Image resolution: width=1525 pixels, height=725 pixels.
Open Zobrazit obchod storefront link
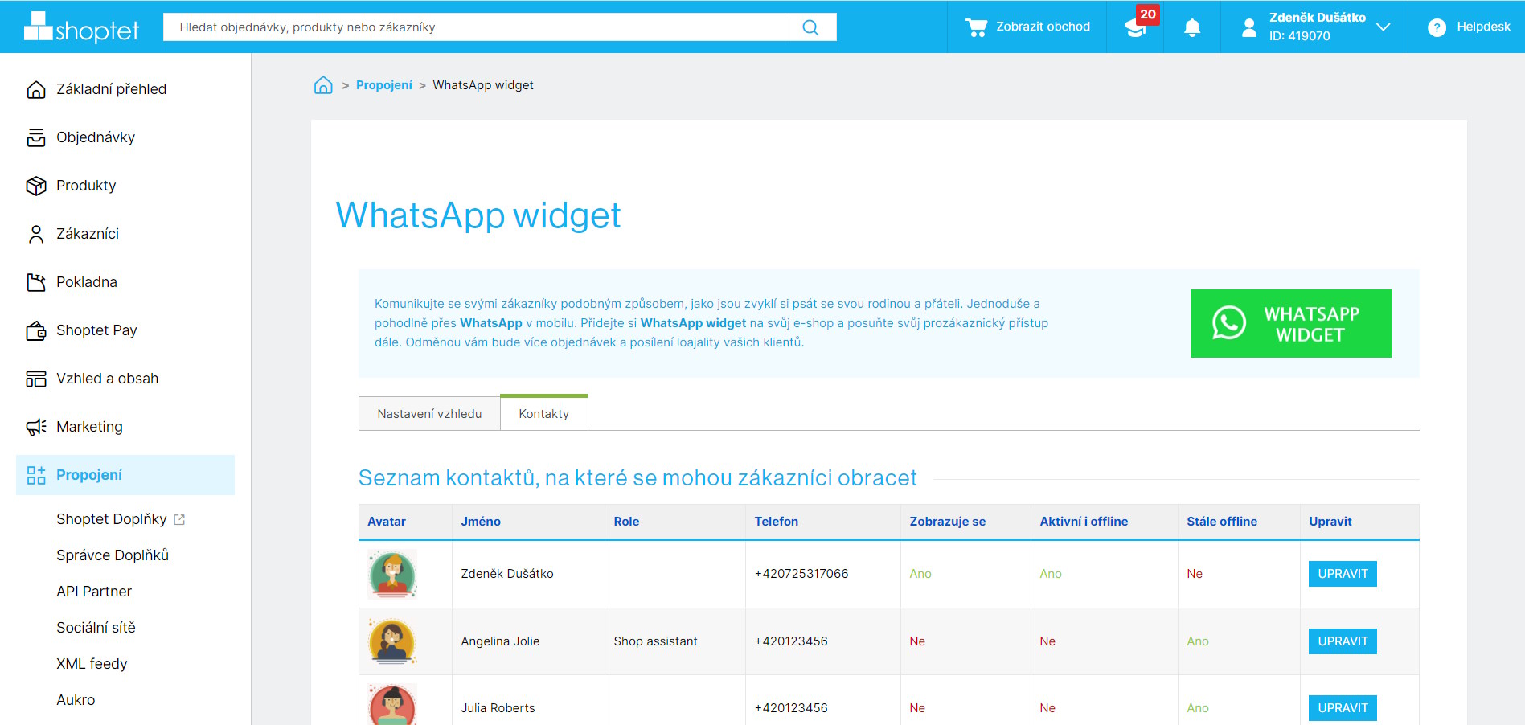tap(1027, 27)
